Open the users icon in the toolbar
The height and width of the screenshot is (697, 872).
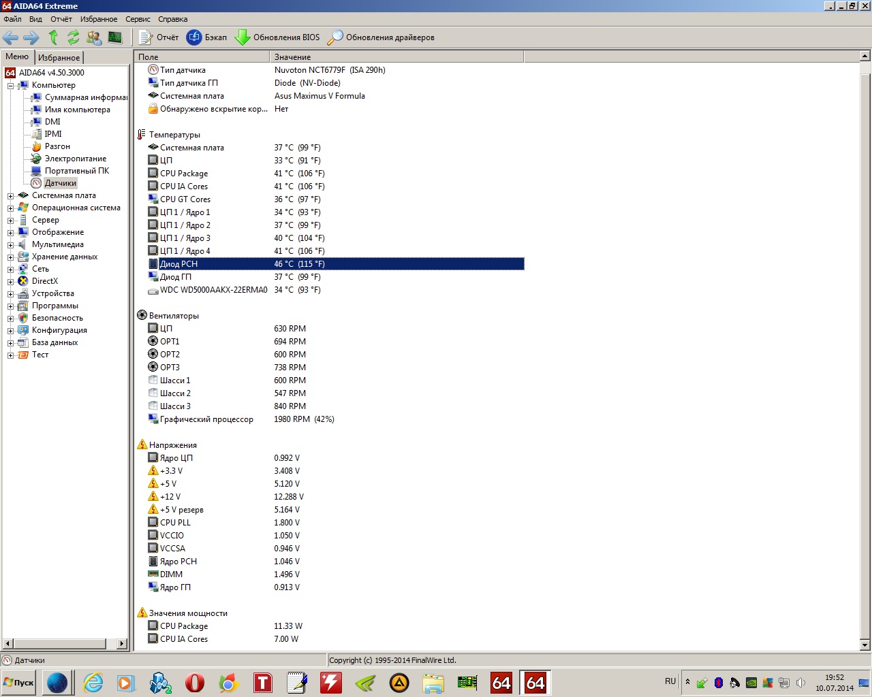pos(94,37)
